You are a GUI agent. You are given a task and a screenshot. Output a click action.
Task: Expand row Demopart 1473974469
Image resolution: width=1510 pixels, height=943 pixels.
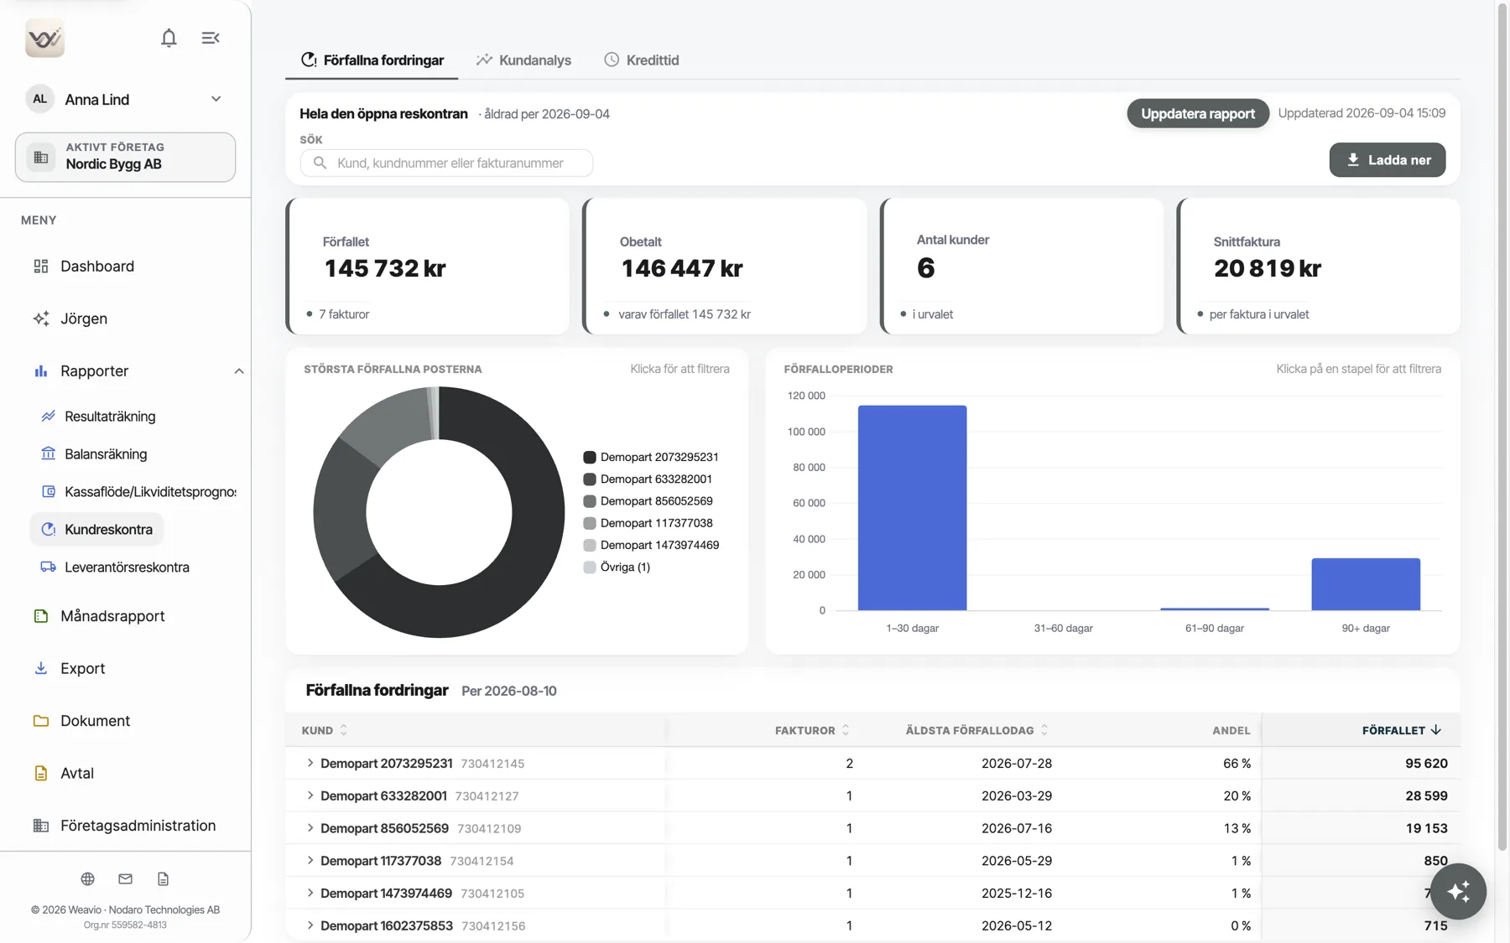(310, 893)
